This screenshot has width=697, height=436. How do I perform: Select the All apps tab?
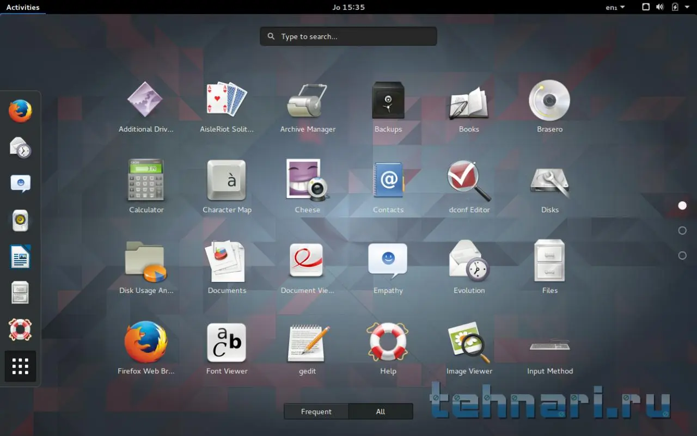click(x=381, y=412)
